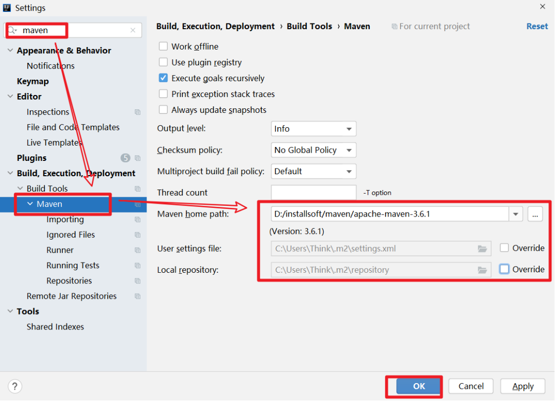
Task: Click the Help question mark icon
Action: point(16,386)
